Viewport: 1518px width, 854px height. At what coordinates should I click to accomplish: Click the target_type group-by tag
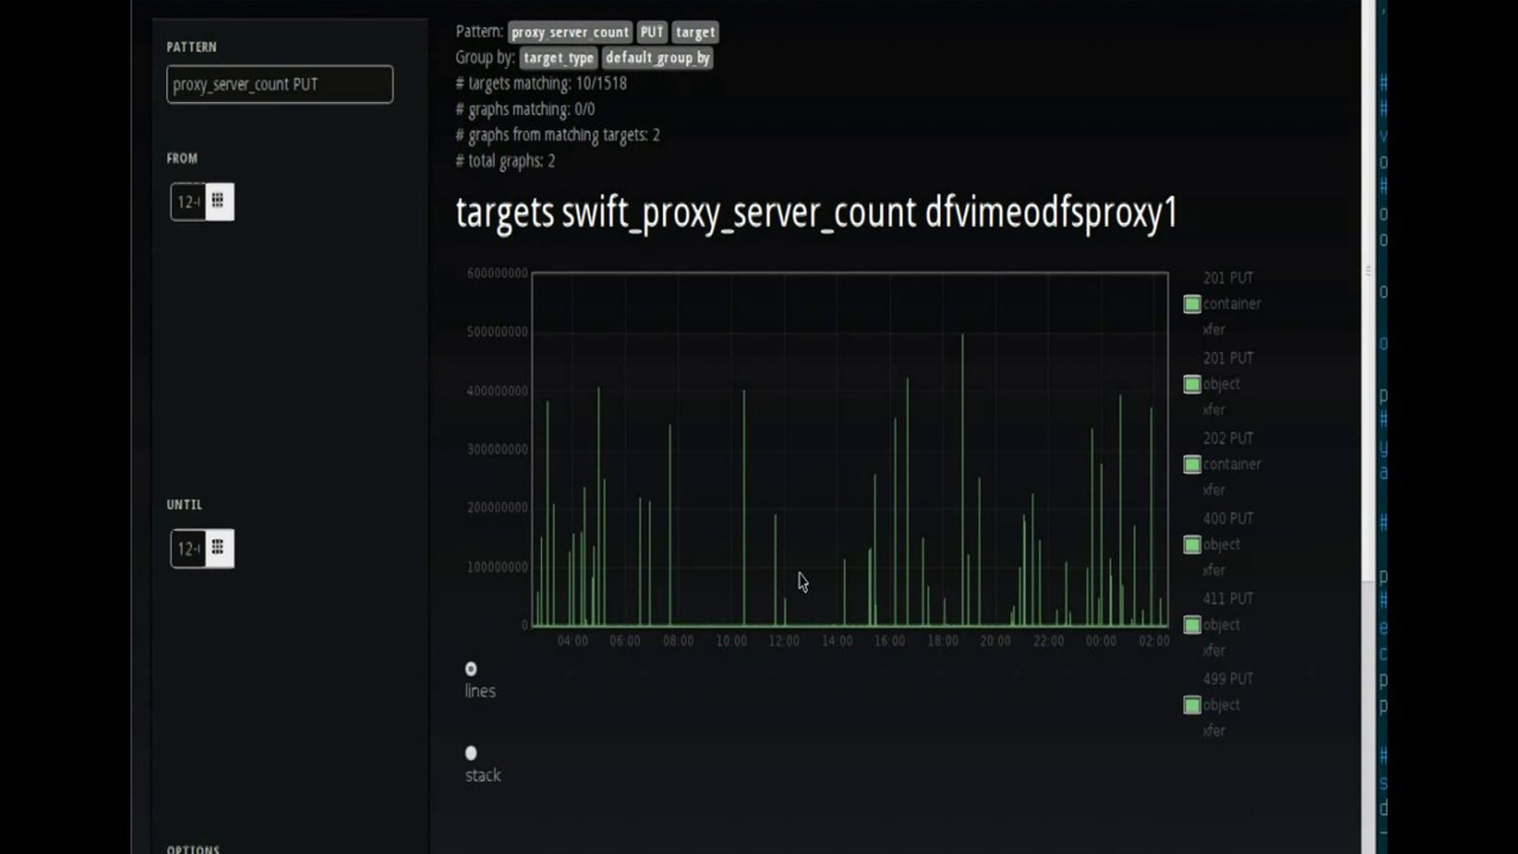tap(558, 58)
